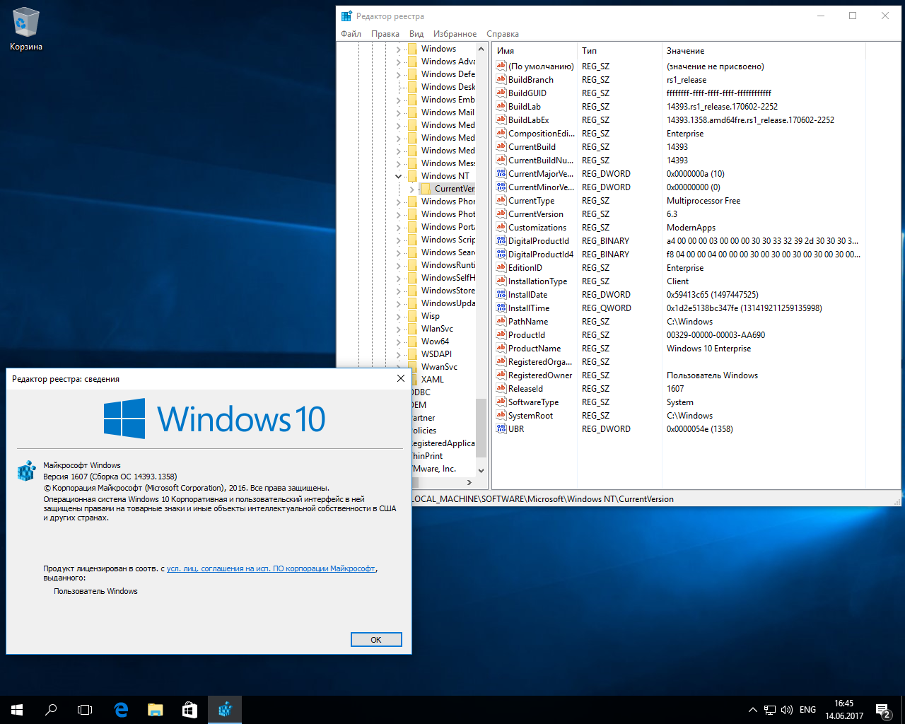Open the Справка menu

pyautogui.click(x=503, y=33)
